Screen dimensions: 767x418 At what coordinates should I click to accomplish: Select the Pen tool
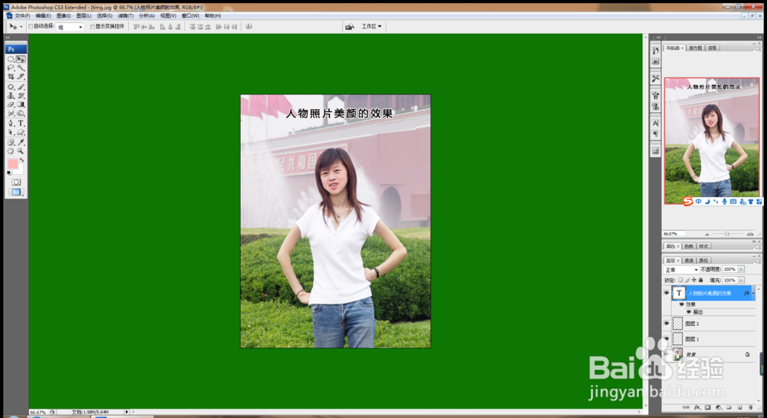click(x=11, y=123)
